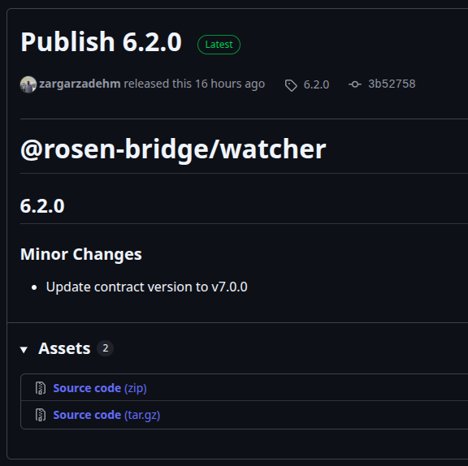Viewport: 468px width, 466px height.
Task: Open the zargarzadehm user profile link
Action: (x=80, y=84)
